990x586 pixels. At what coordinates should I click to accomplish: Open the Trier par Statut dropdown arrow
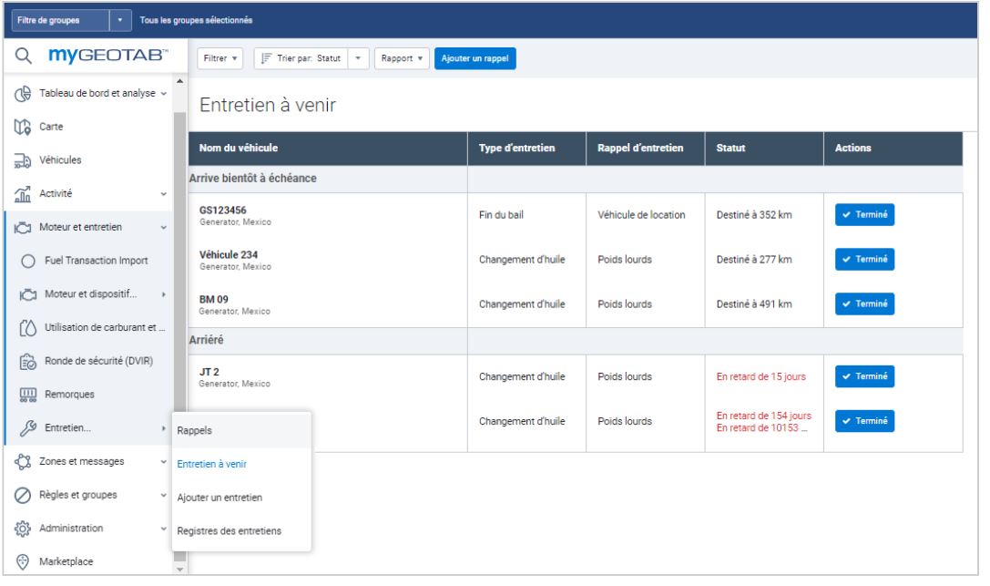pos(357,58)
